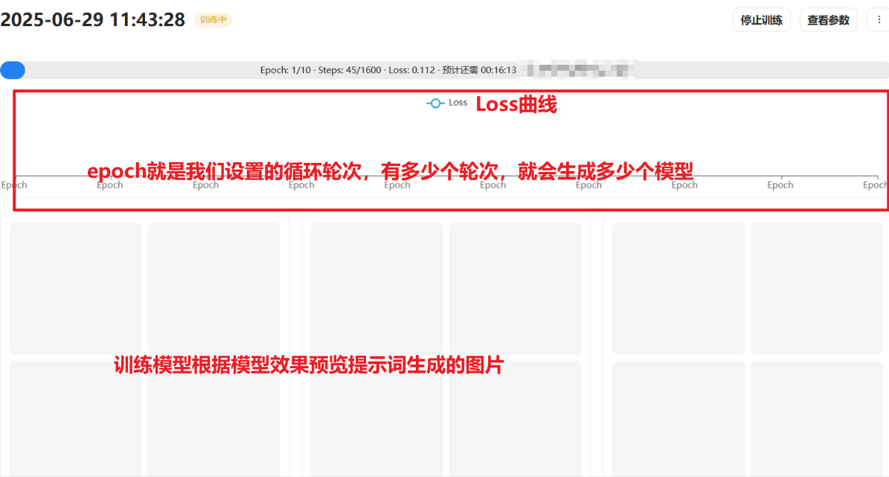Click the Loss legend circle marker icon
Image resolution: width=889 pixels, height=477 pixels.
click(x=434, y=103)
